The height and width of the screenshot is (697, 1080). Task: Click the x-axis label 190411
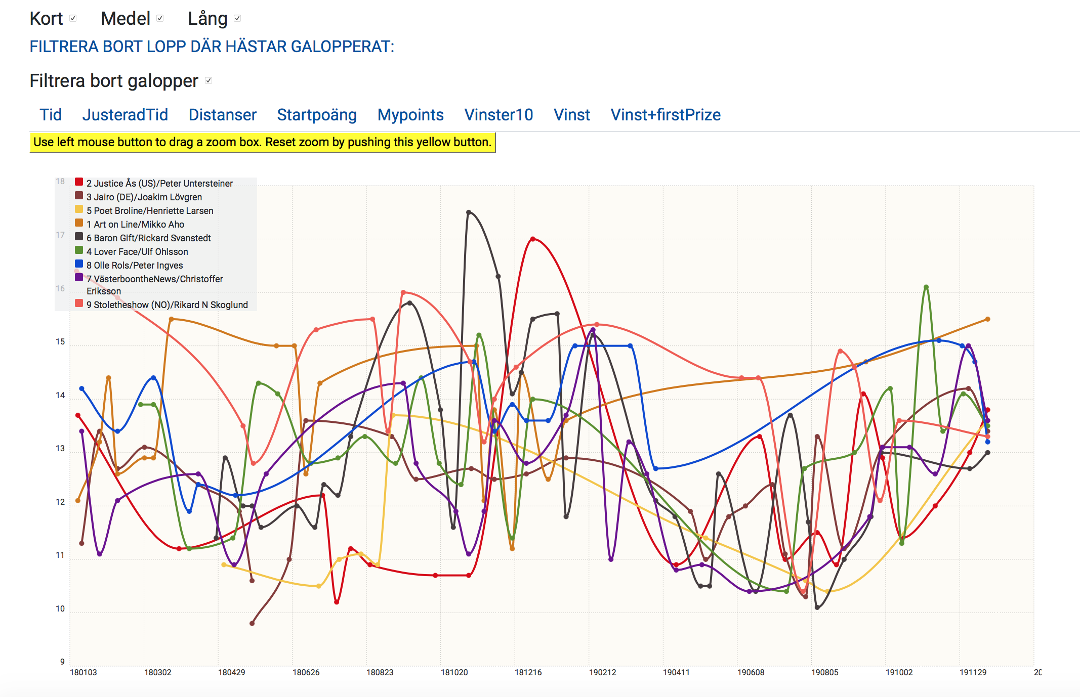point(677,672)
